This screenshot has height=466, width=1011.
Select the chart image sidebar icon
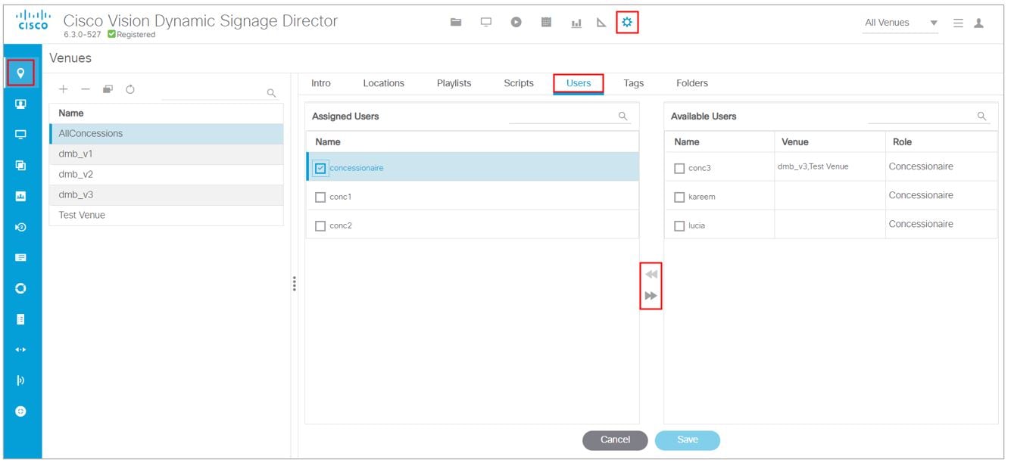(x=20, y=196)
